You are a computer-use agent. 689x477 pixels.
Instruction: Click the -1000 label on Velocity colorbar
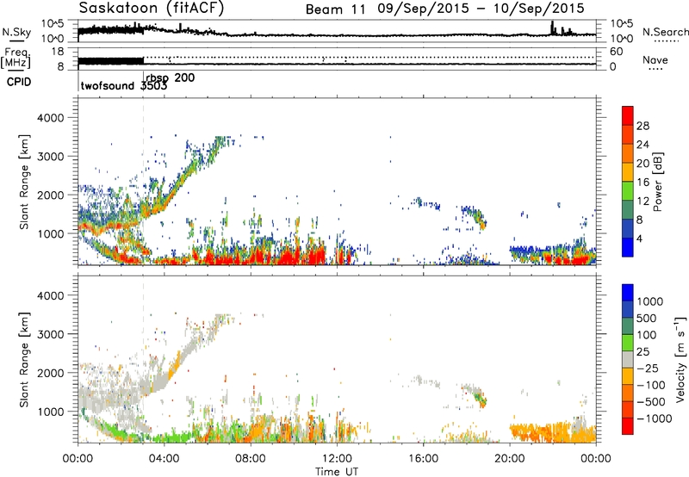click(655, 418)
